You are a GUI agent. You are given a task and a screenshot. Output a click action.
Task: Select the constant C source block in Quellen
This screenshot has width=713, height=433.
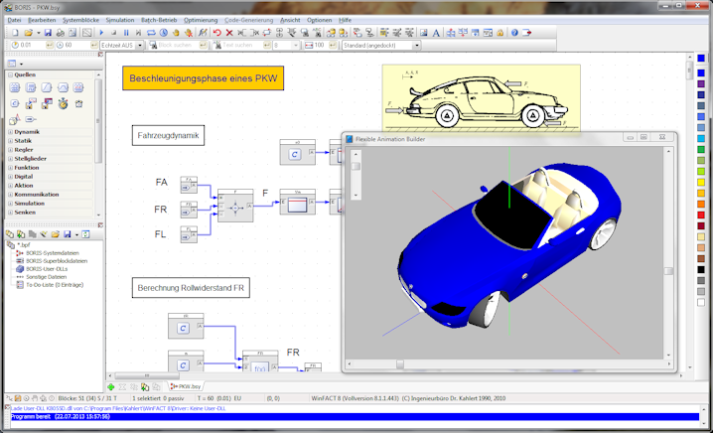click(x=15, y=103)
